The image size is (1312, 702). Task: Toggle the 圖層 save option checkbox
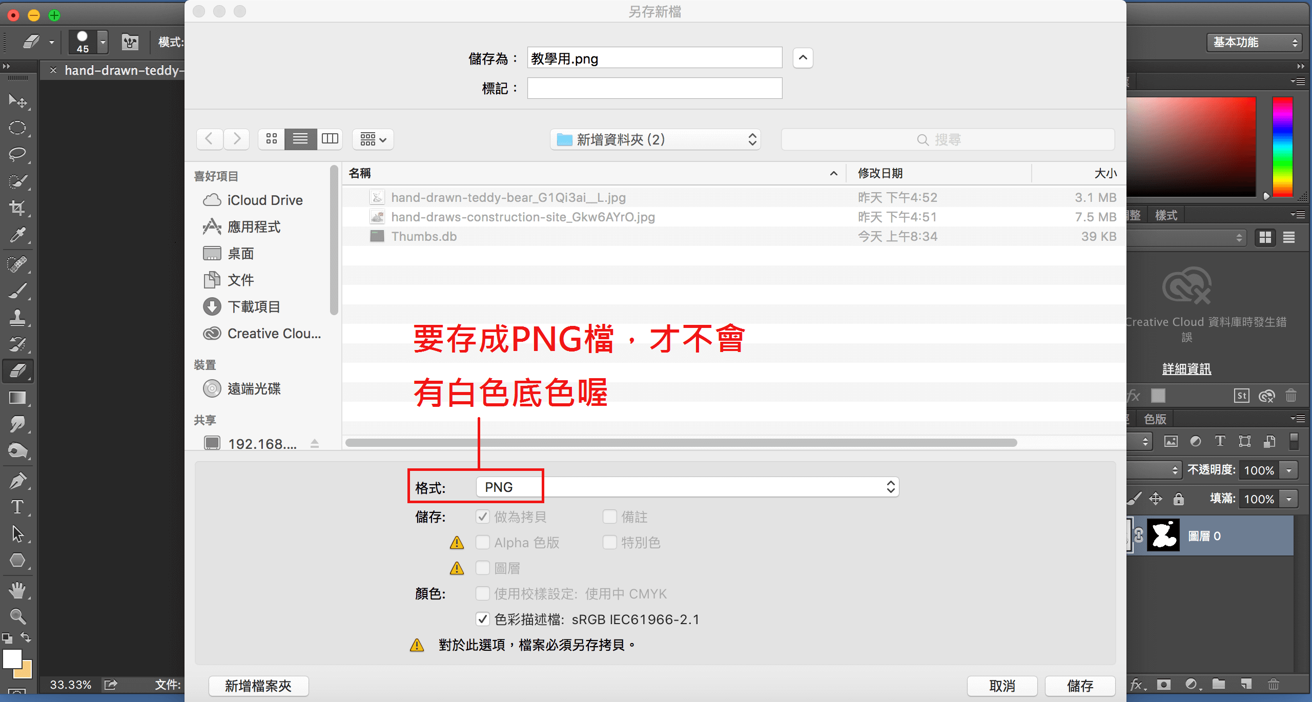482,568
